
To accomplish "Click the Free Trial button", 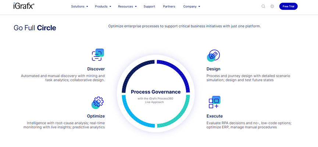I will click(x=288, y=6).
